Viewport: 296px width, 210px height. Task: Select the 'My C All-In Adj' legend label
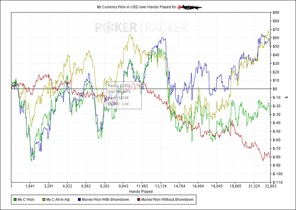pyautogui.click(x=58, y=199)
